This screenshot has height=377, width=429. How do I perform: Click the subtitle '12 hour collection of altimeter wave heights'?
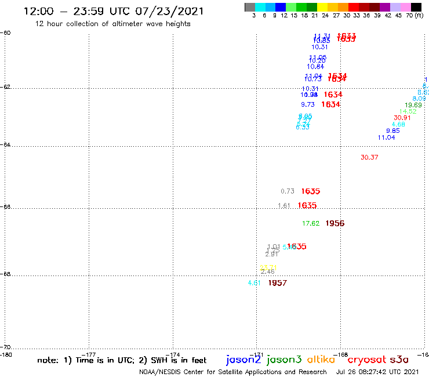pos(112,24)
